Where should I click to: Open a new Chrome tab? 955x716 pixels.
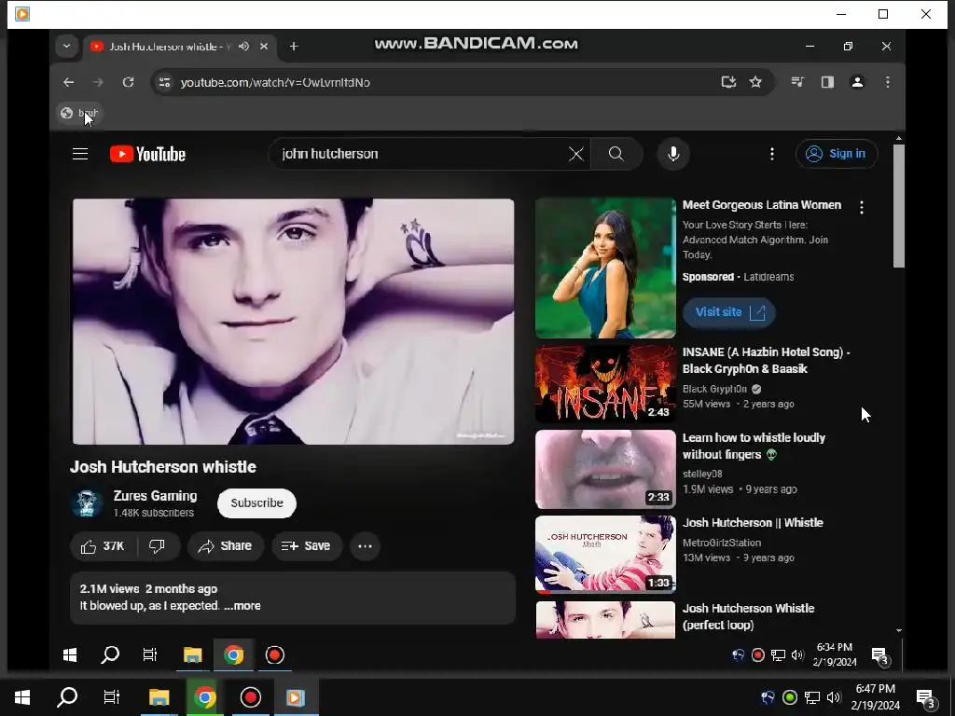point(294,47)
